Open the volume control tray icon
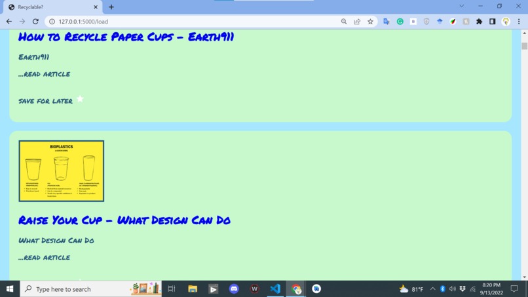Image resolution: width=528 pixels, height=297 pixels. coord(453,289)
